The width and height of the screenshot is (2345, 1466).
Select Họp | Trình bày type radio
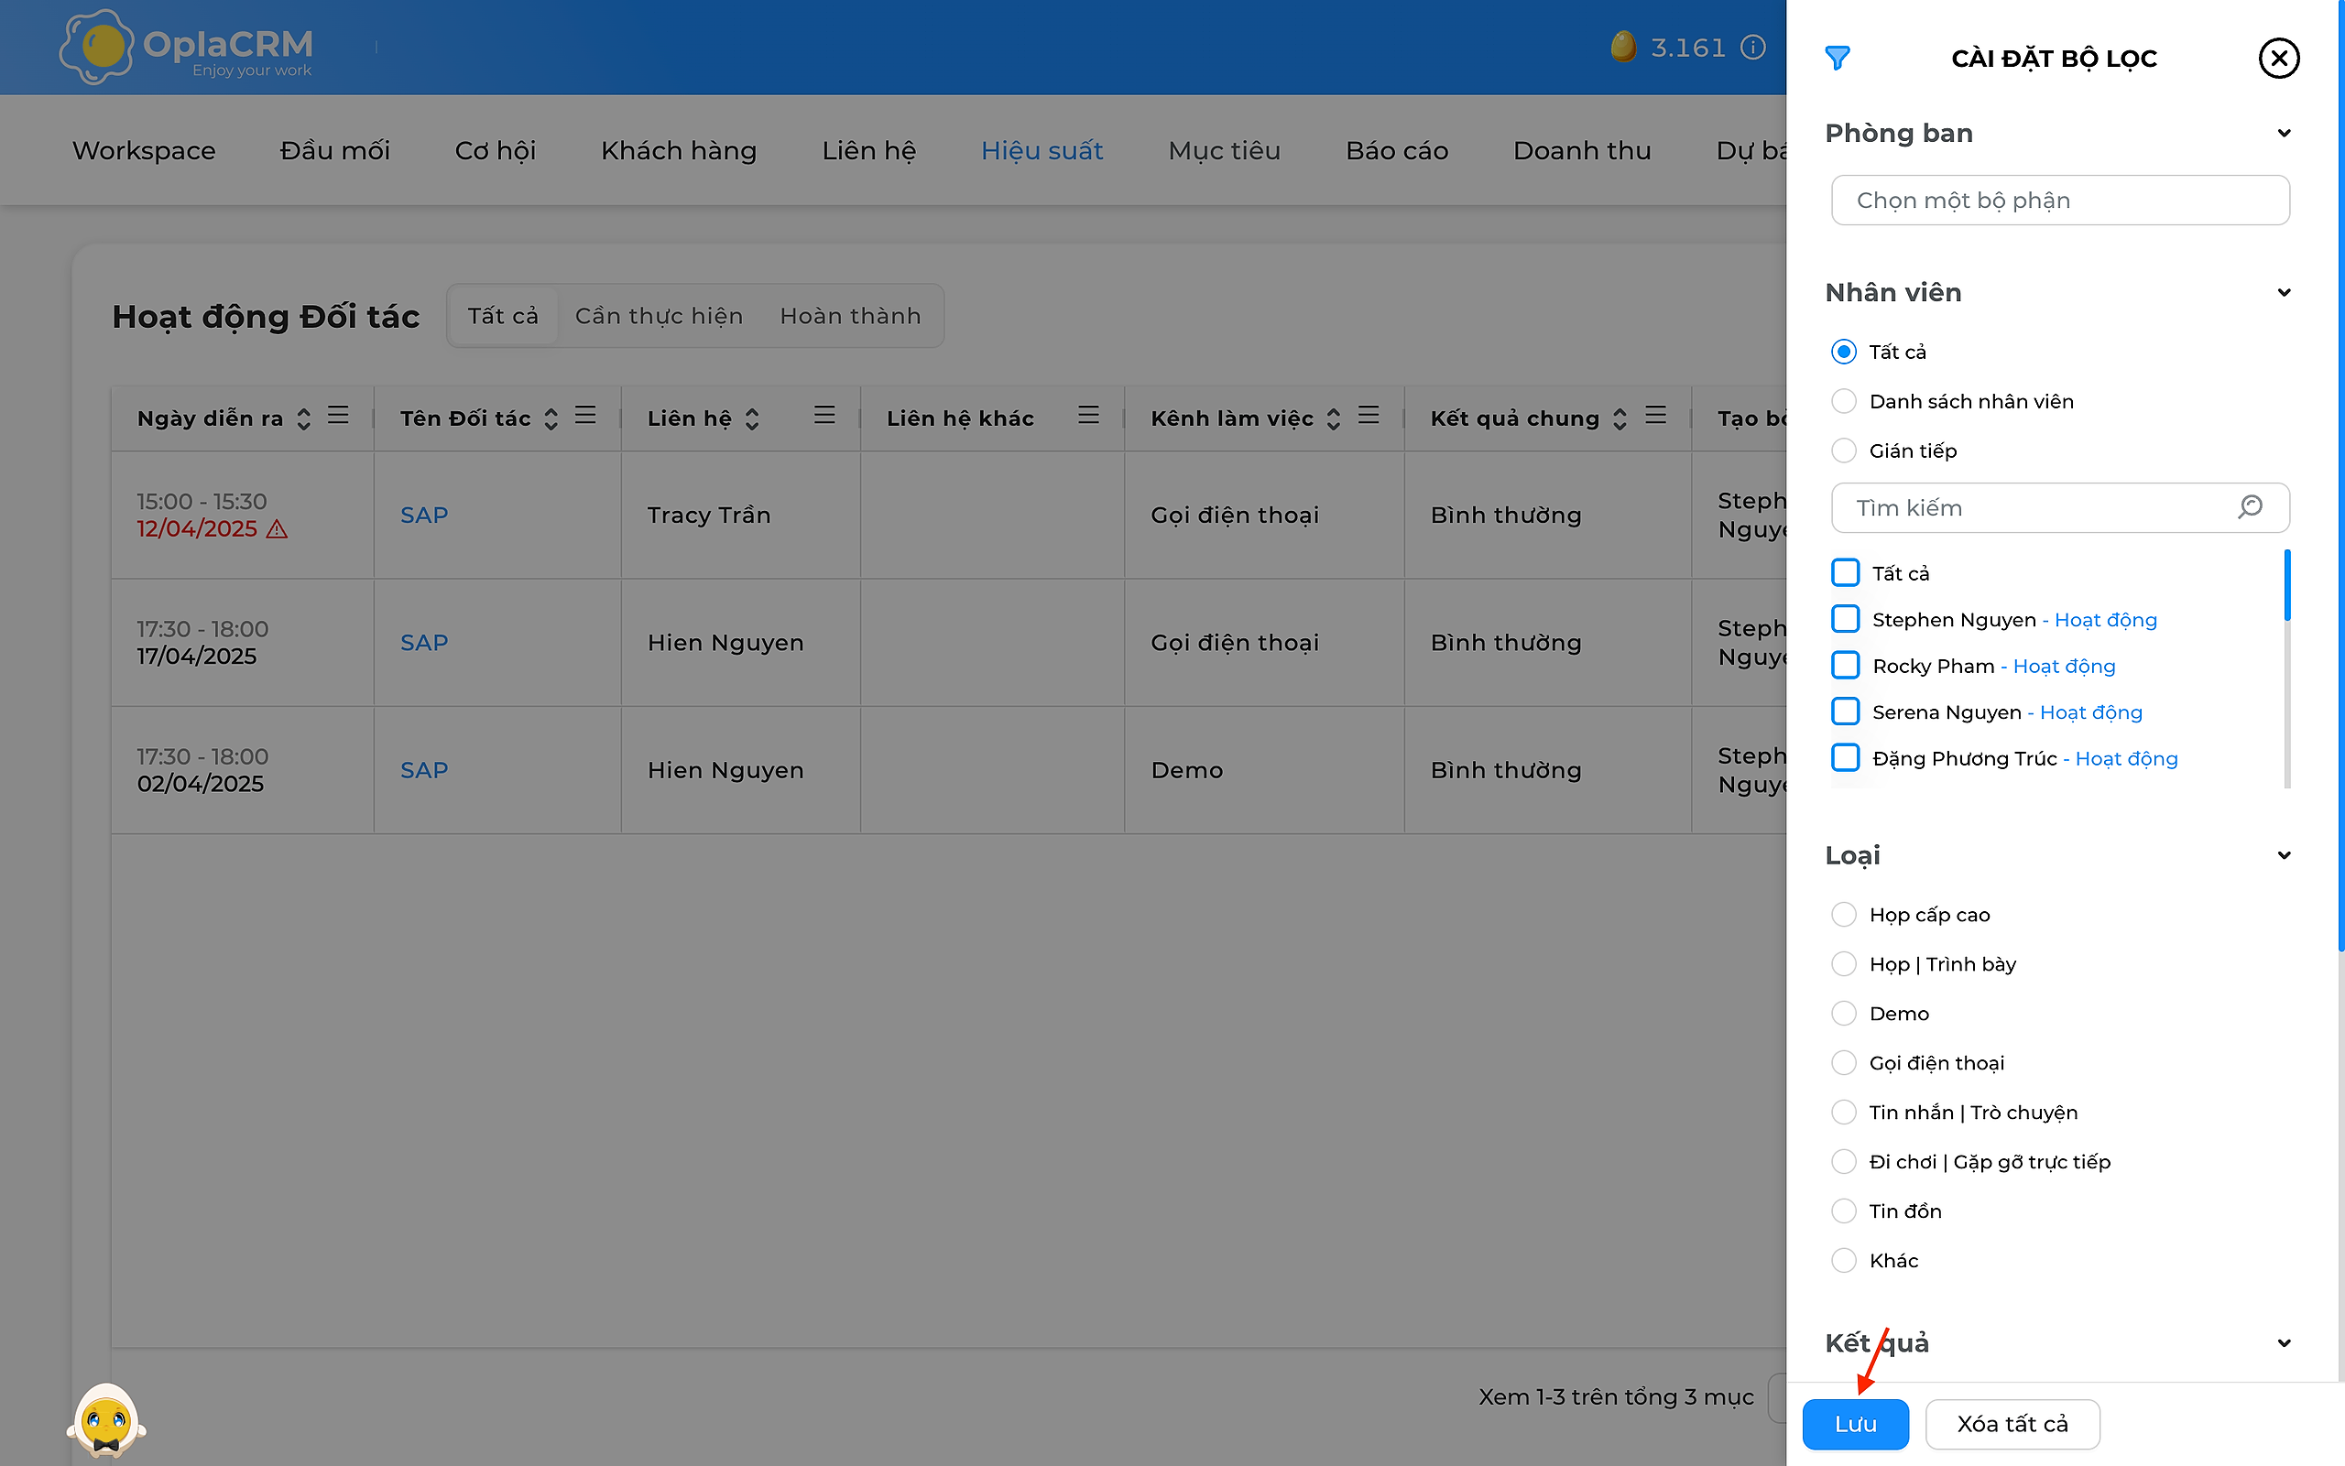pos(1844,964)
